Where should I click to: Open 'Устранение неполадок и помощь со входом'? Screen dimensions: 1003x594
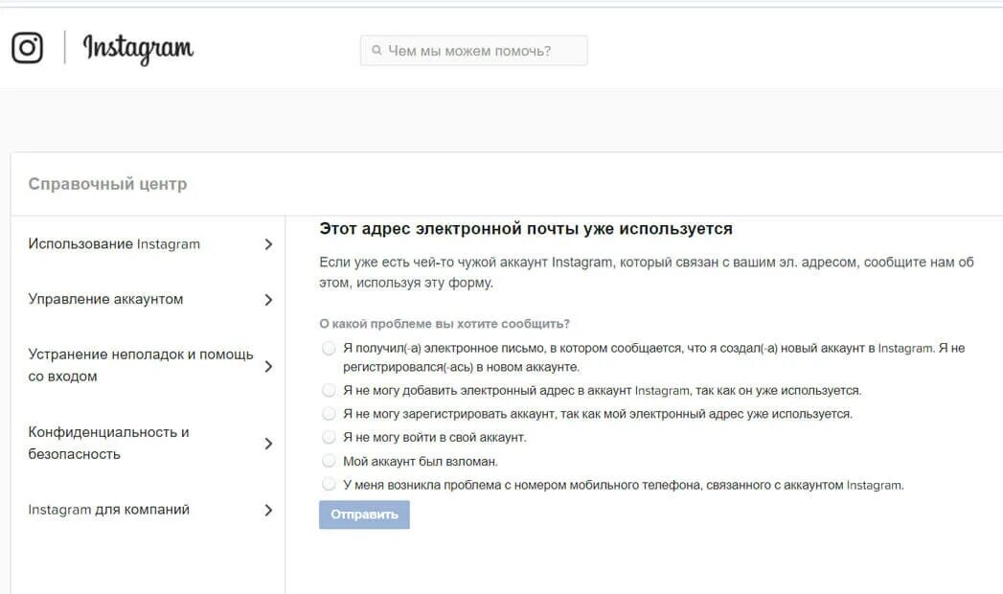pos(141,365)
